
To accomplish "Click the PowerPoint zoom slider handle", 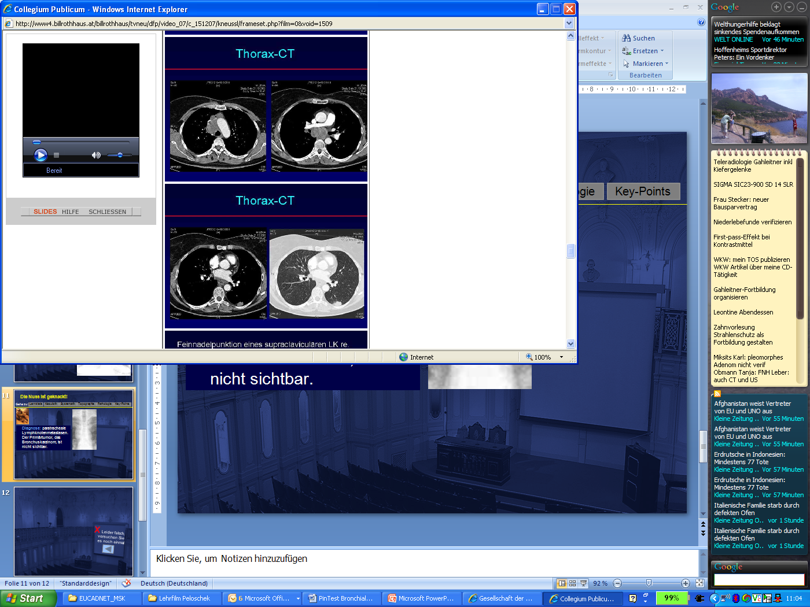I will pos(649,583).
